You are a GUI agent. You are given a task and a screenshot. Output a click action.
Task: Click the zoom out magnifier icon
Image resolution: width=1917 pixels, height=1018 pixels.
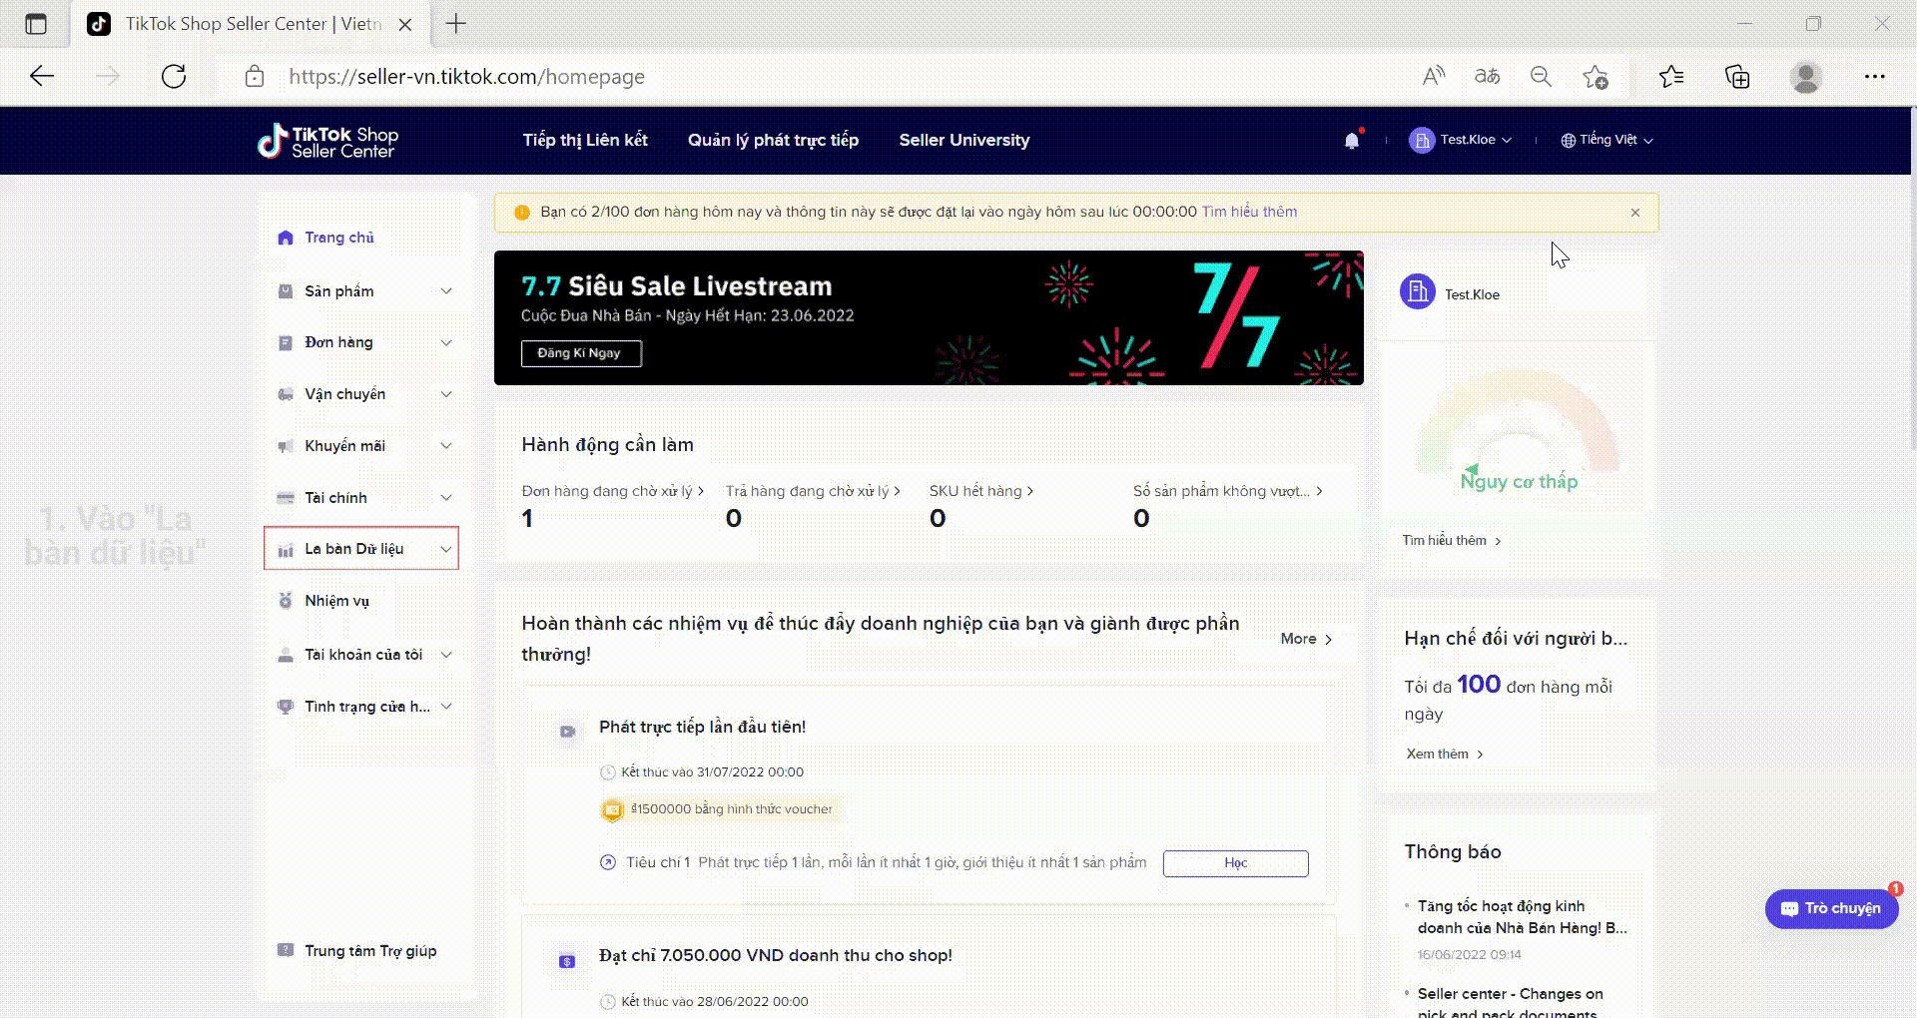click(1541, 77)
